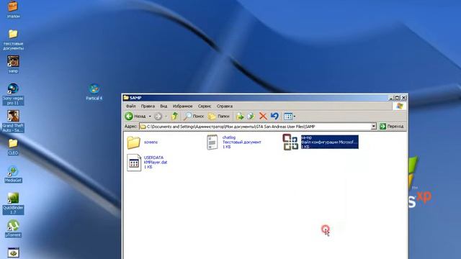This screenshot has width=461, height=259.
Task: Select the USERDATA KMPlayer.dat file icon
Action: 134,163
